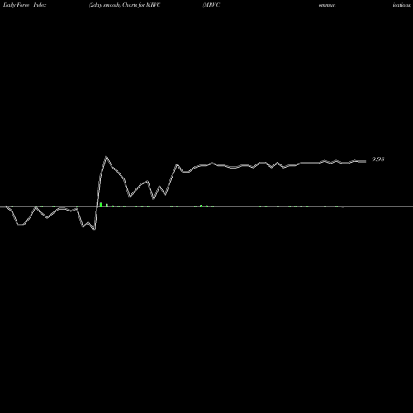Click the 9.98 value label
The image size is (413, 413).
coord(378,159)
